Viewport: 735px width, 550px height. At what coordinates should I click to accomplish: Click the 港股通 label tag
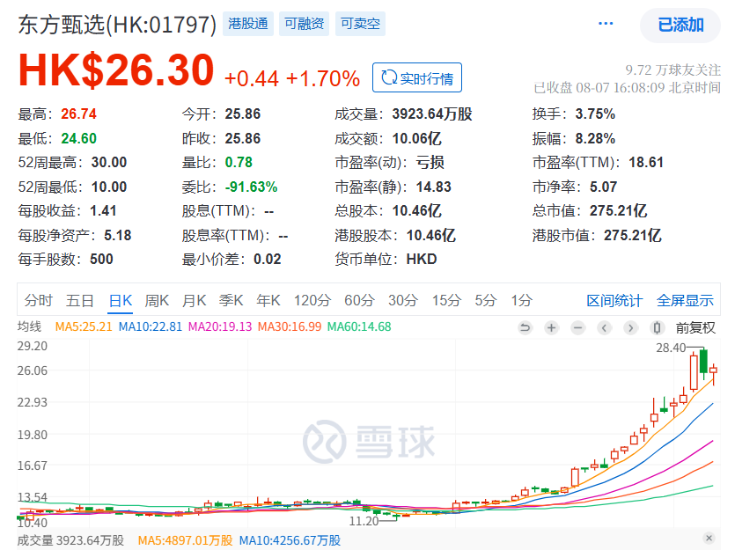[247, 24]
